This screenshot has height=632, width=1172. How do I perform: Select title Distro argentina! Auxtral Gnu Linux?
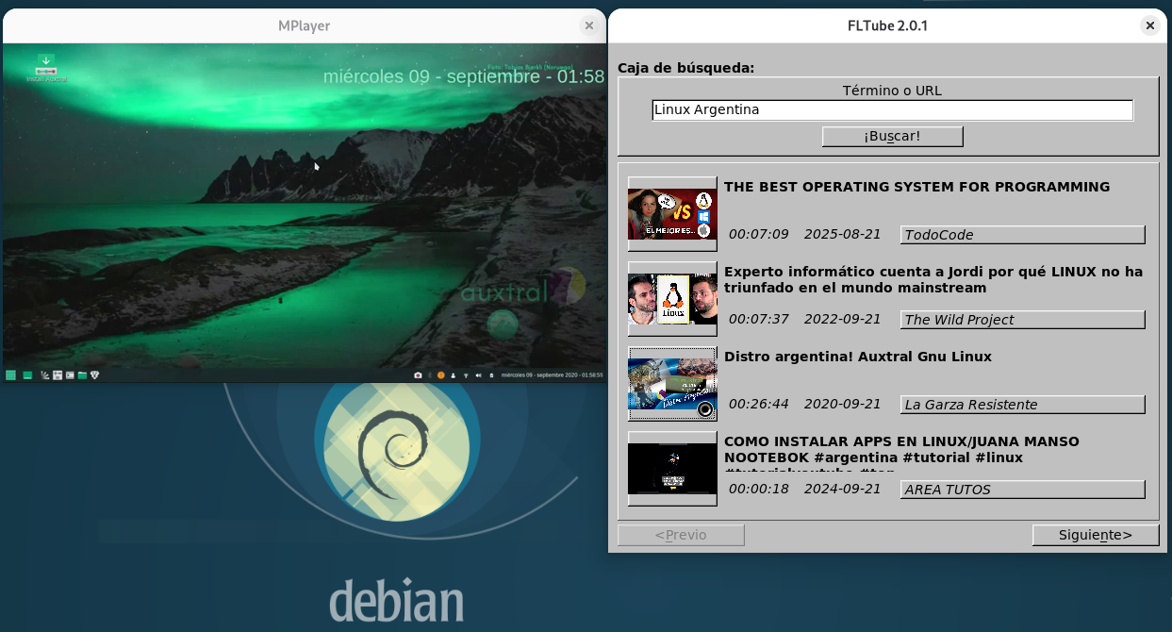coord(858,357)
